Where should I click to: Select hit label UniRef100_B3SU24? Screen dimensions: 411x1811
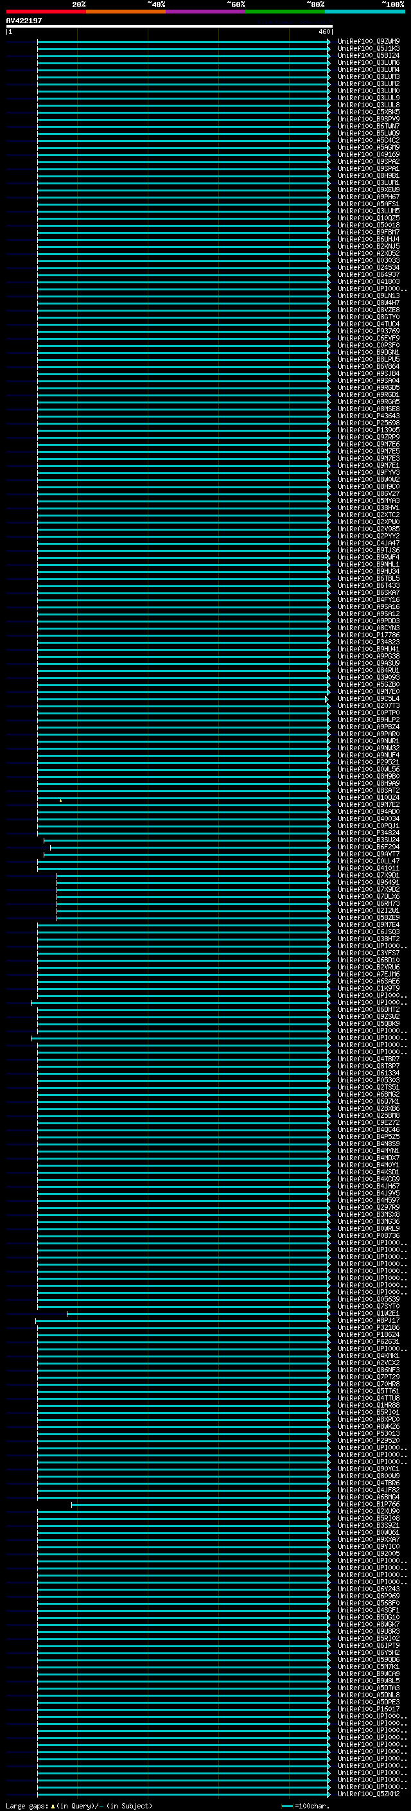click(369, 840)
